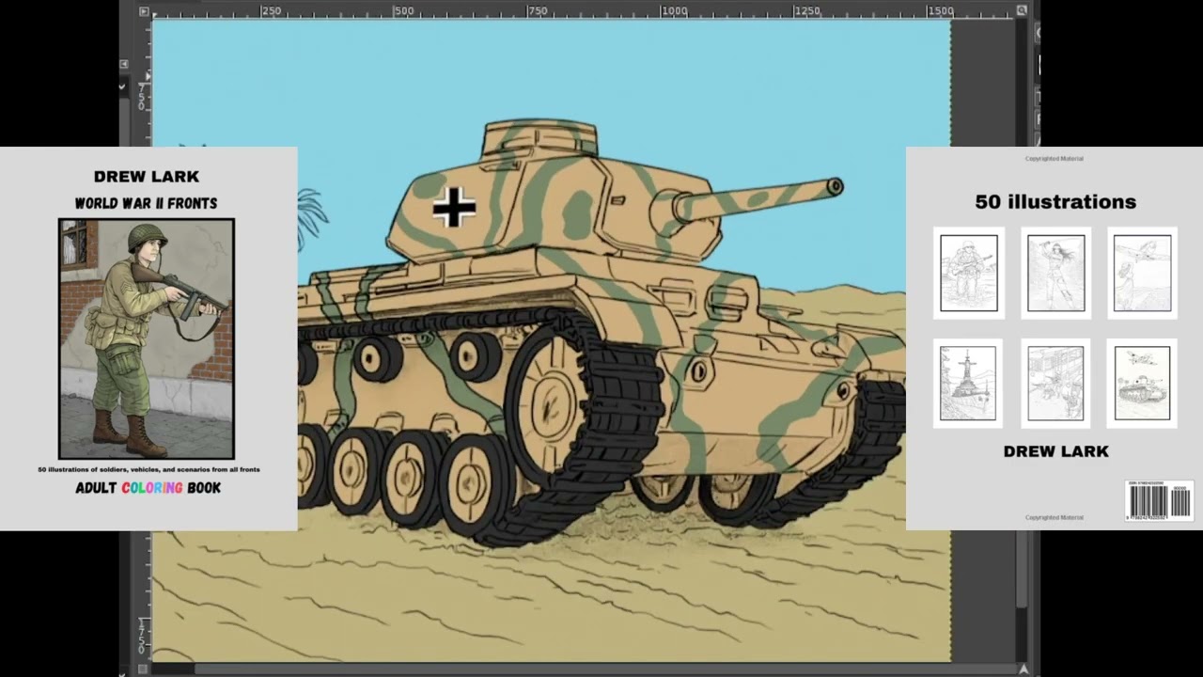1203x677 pixels.
Task: Click the barcode on the back cover
Action: pos(1159,501)
